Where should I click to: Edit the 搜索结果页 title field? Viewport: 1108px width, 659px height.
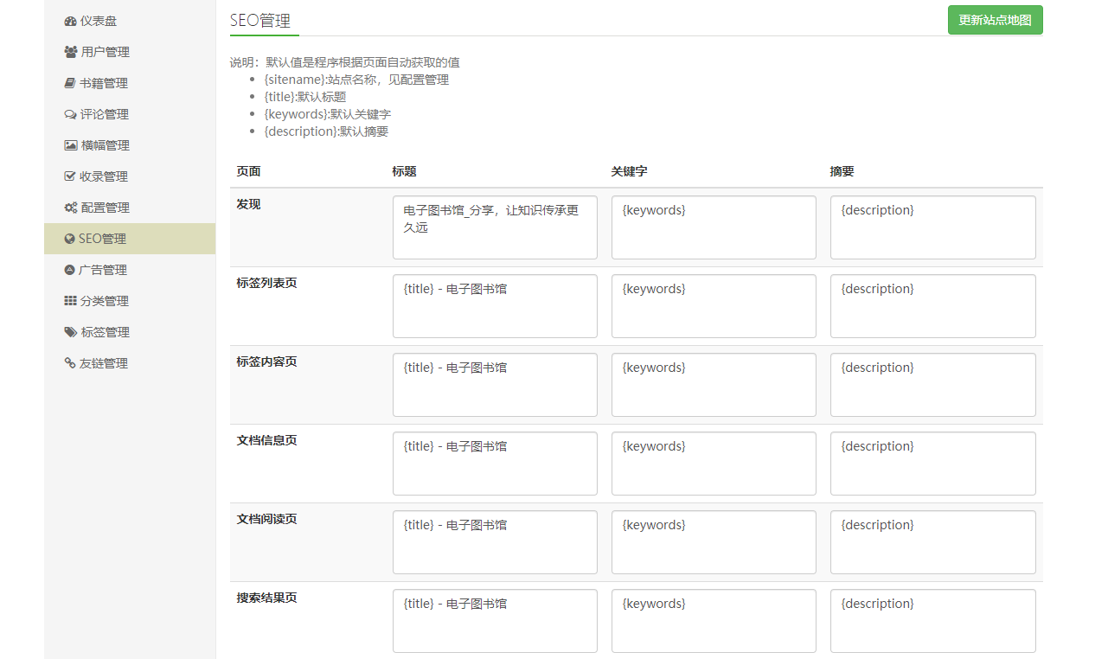point(495,621)
